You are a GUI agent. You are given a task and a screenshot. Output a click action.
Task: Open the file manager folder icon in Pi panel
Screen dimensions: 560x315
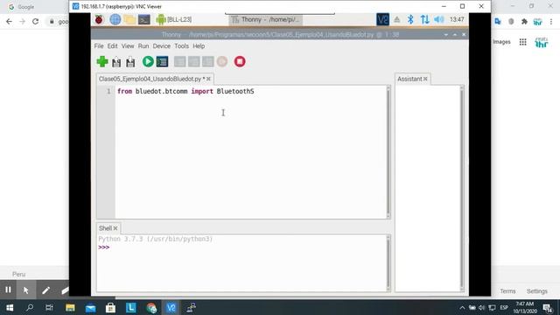pos(129,19)
